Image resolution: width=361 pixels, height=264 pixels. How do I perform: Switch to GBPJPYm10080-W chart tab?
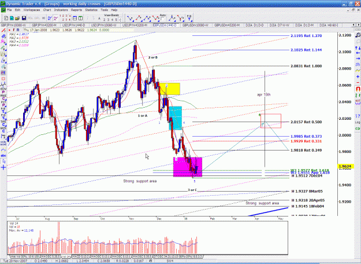point(13,25)
